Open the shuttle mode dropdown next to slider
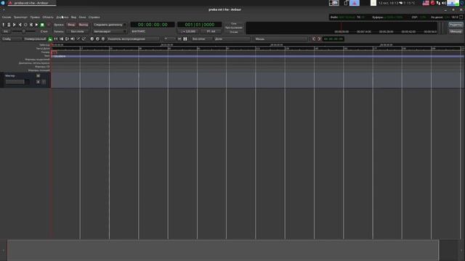The width and height of the screenshot is (465, 261). 44,31
